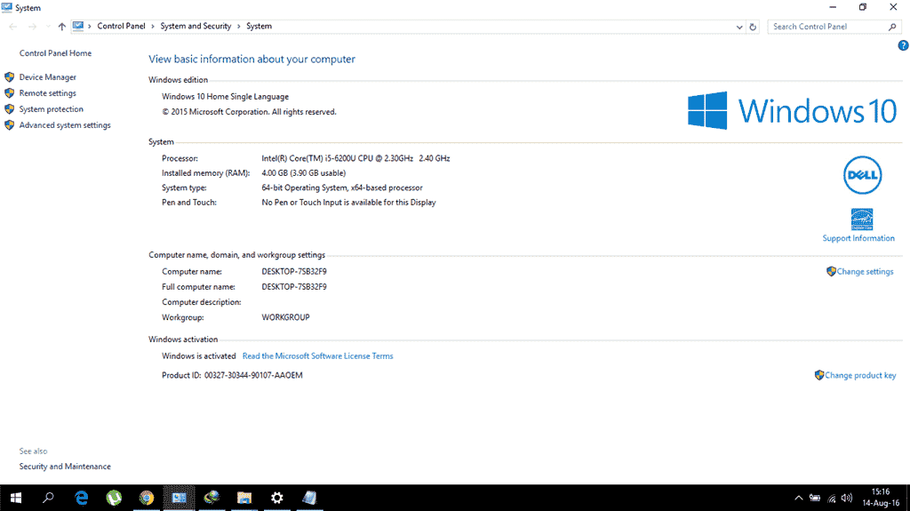Read the Microsoft Software License Terms
Viewport: 910px width, 511px height.
(317, 356)
